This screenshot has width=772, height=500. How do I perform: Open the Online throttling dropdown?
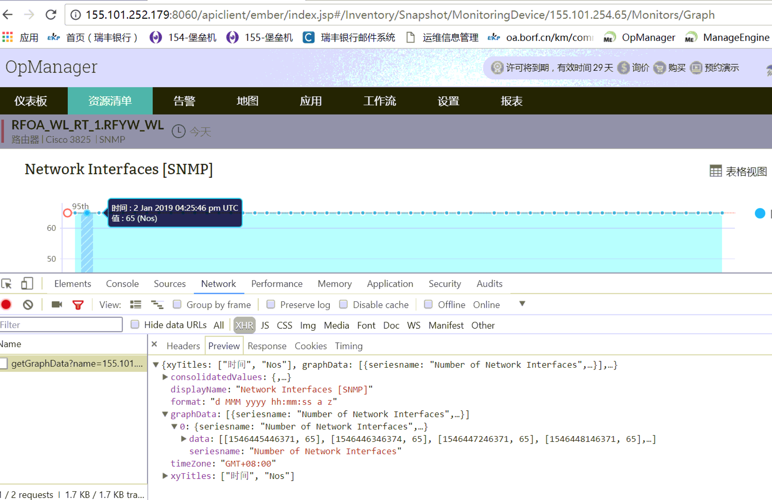499,304
